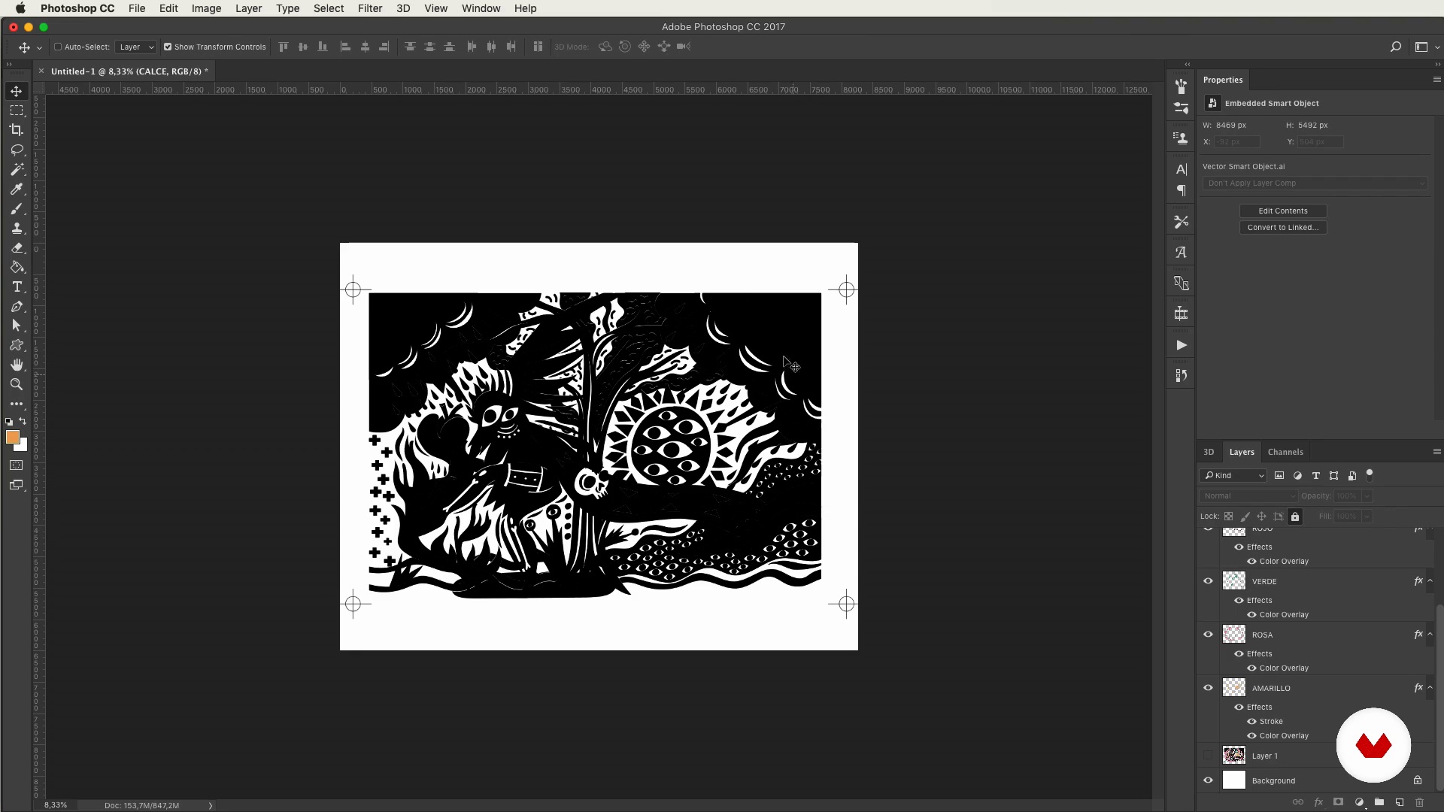Select the Layer 1 thumbnail

[1234, 756]
